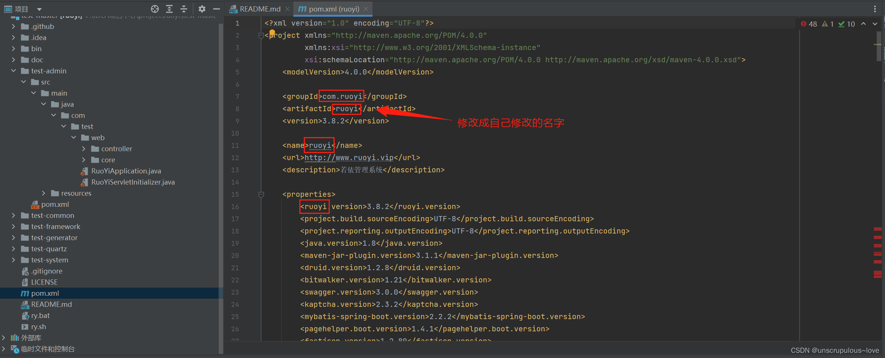
Task: Select the web package in tree
Action: click(98, 137)
